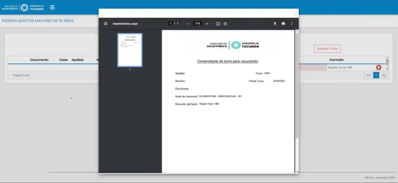Select page 1 in the table pagination

[376, 75]
